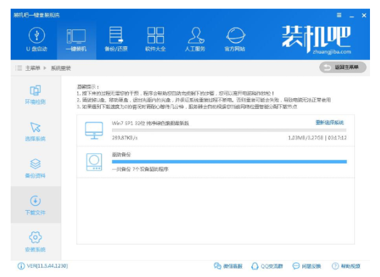Select the 一键装机 one-click install tab
The width and height of the screenshot is (380, 277).
pos(76,39)
